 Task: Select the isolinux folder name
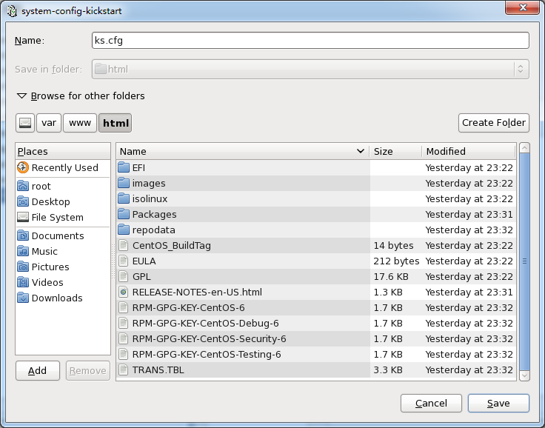[x=150, y=198]
